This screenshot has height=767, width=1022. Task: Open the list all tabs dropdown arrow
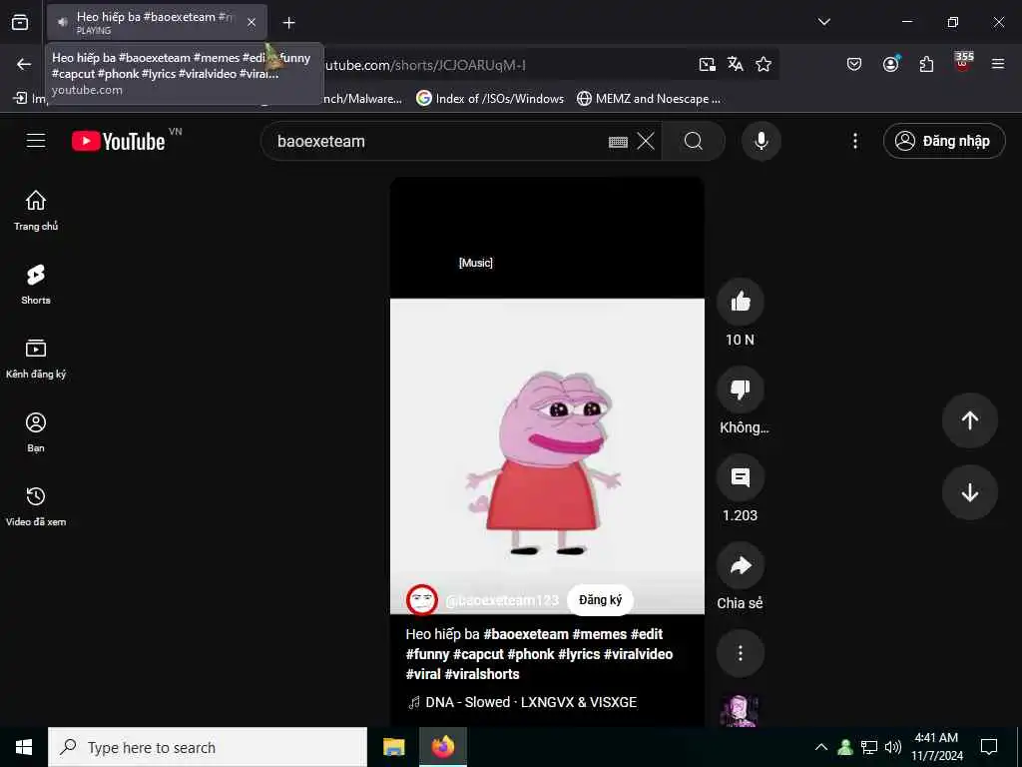pos(823,22)
